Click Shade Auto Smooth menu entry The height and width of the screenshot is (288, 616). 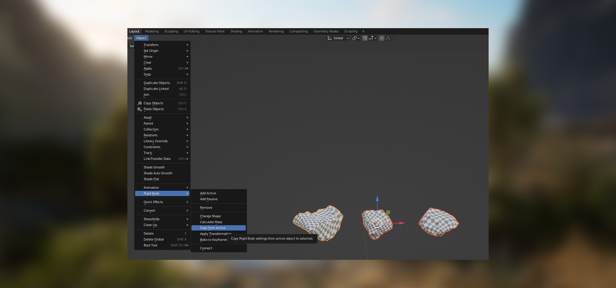point(158,173)
